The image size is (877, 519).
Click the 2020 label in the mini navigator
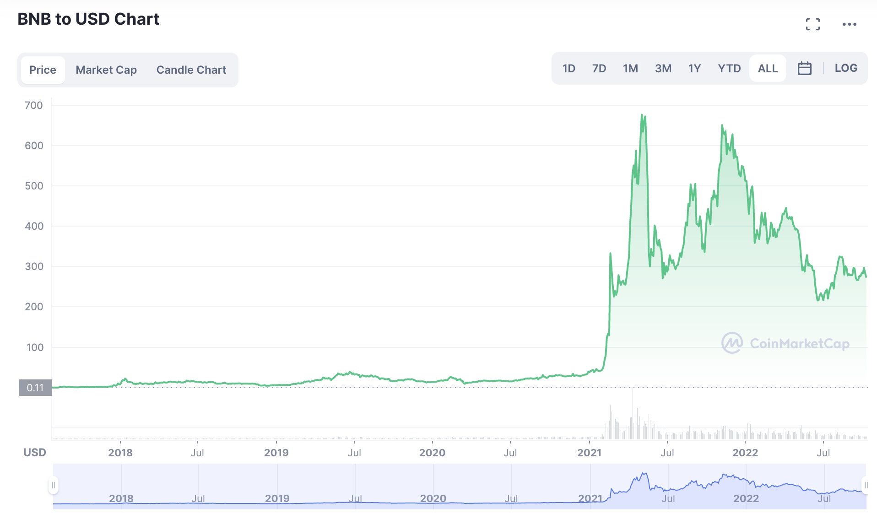(x=433, y=498)
